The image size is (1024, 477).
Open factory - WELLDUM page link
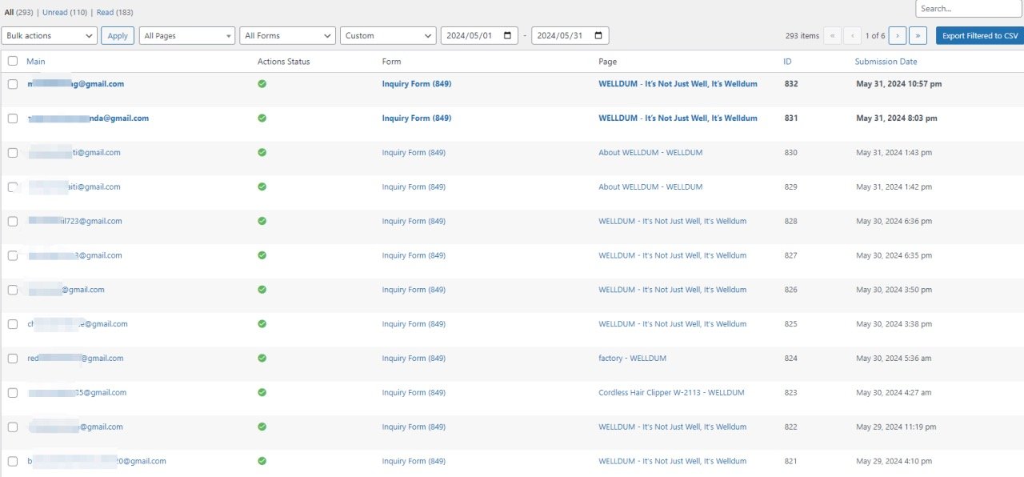point(632,359)
